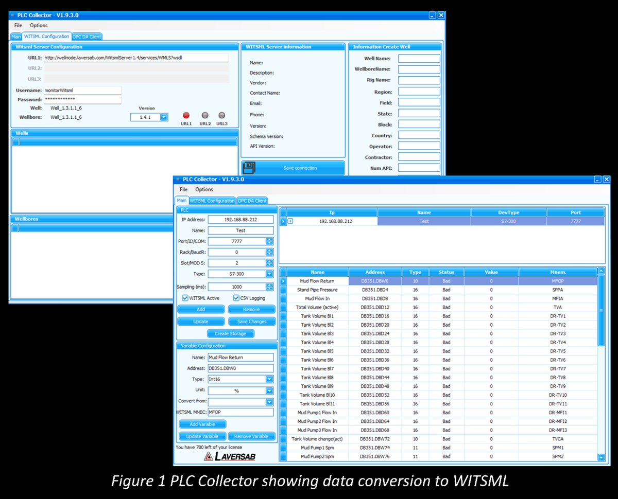Viewport: 618px width, 499px height.
Task: Open the WITSML Version 1.4.1 dropdown
Action: (x=164, y=117)
